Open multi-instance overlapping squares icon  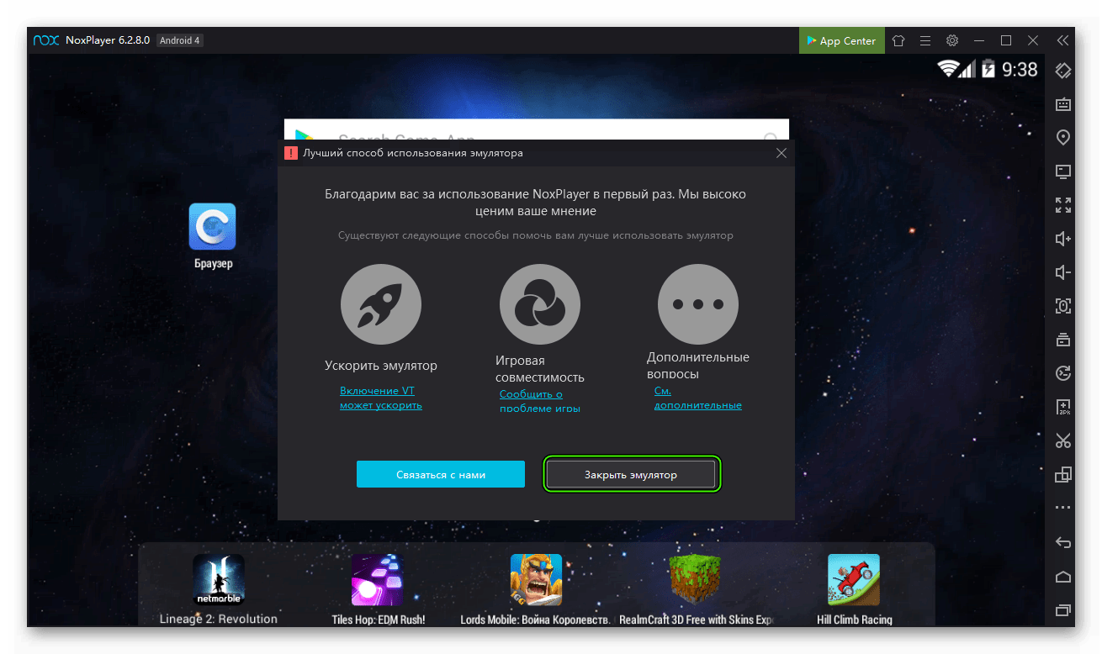(1062, 474)
